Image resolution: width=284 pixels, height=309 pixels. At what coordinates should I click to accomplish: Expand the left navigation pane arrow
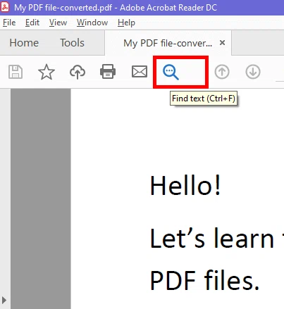4,300
